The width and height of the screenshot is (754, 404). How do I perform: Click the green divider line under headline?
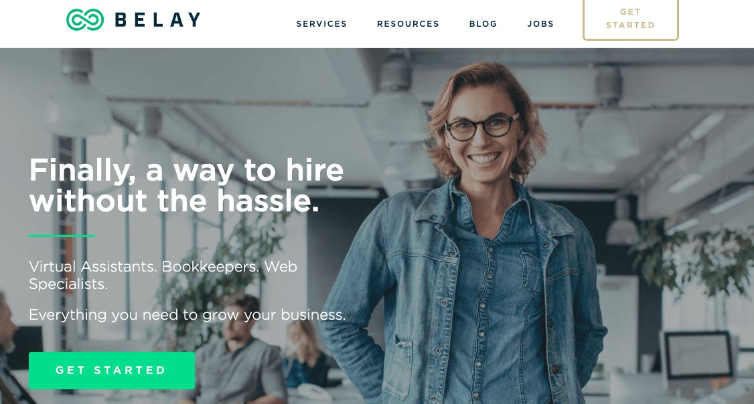pyautogui.click(x=62, y=235)
